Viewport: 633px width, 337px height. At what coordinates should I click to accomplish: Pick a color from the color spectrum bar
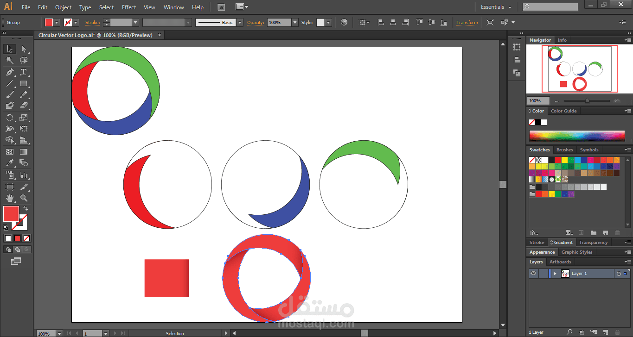click(577, 136)
